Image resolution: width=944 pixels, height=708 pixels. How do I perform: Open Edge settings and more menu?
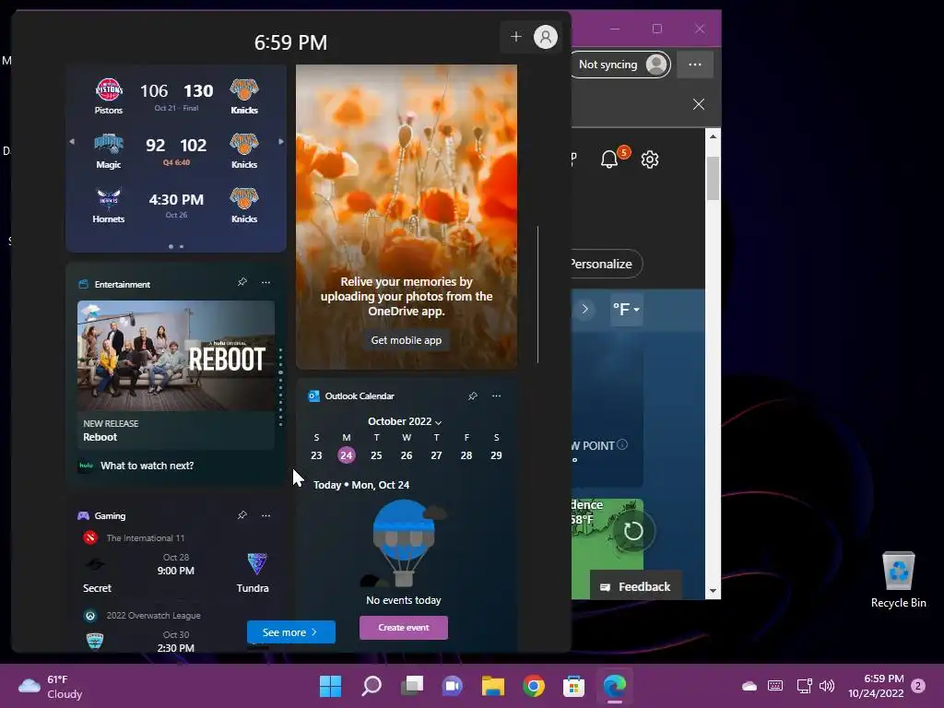pyautogui.click(x=695, y=65)
